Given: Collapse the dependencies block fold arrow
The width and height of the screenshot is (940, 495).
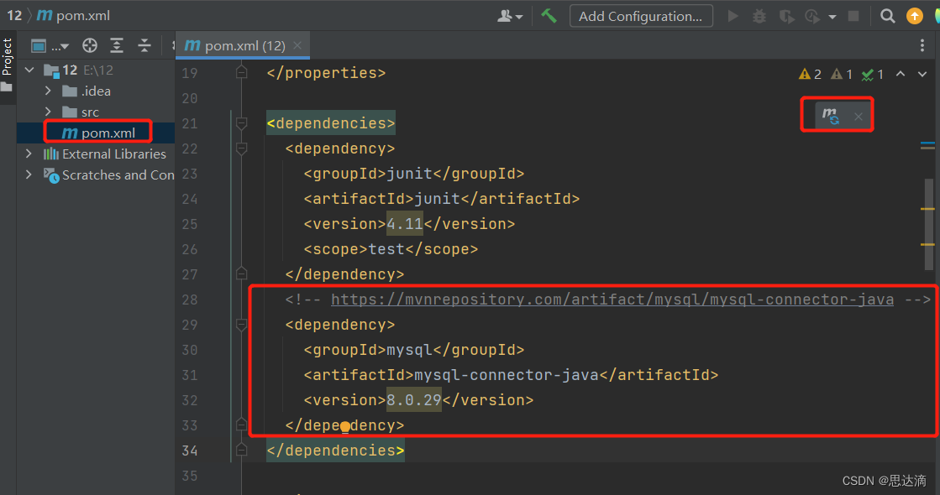Looking at the screenshot, I should [x=242, y=122].
